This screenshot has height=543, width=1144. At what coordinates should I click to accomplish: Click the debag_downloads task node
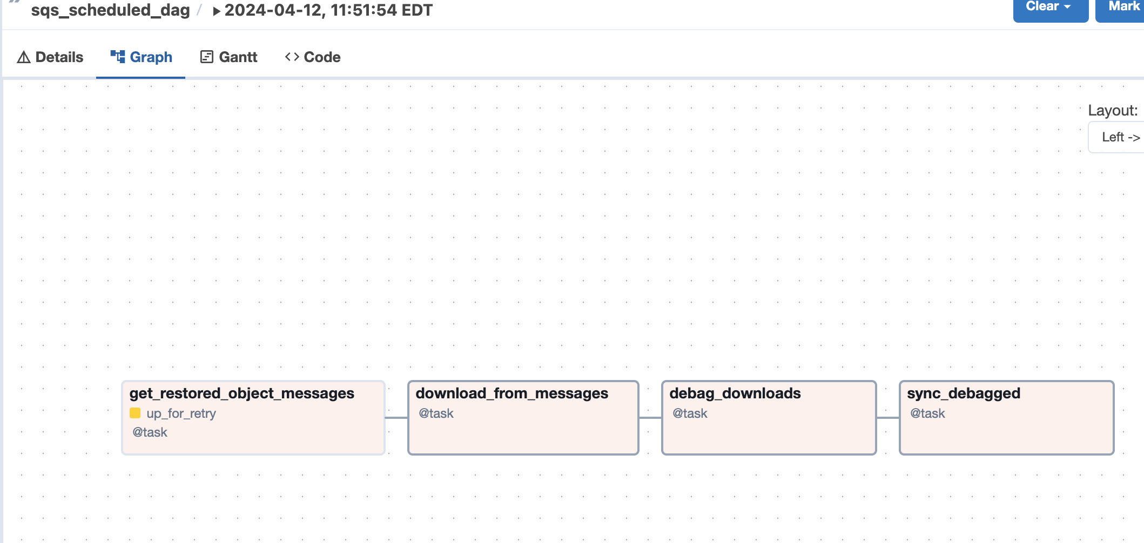click(768, 418)
